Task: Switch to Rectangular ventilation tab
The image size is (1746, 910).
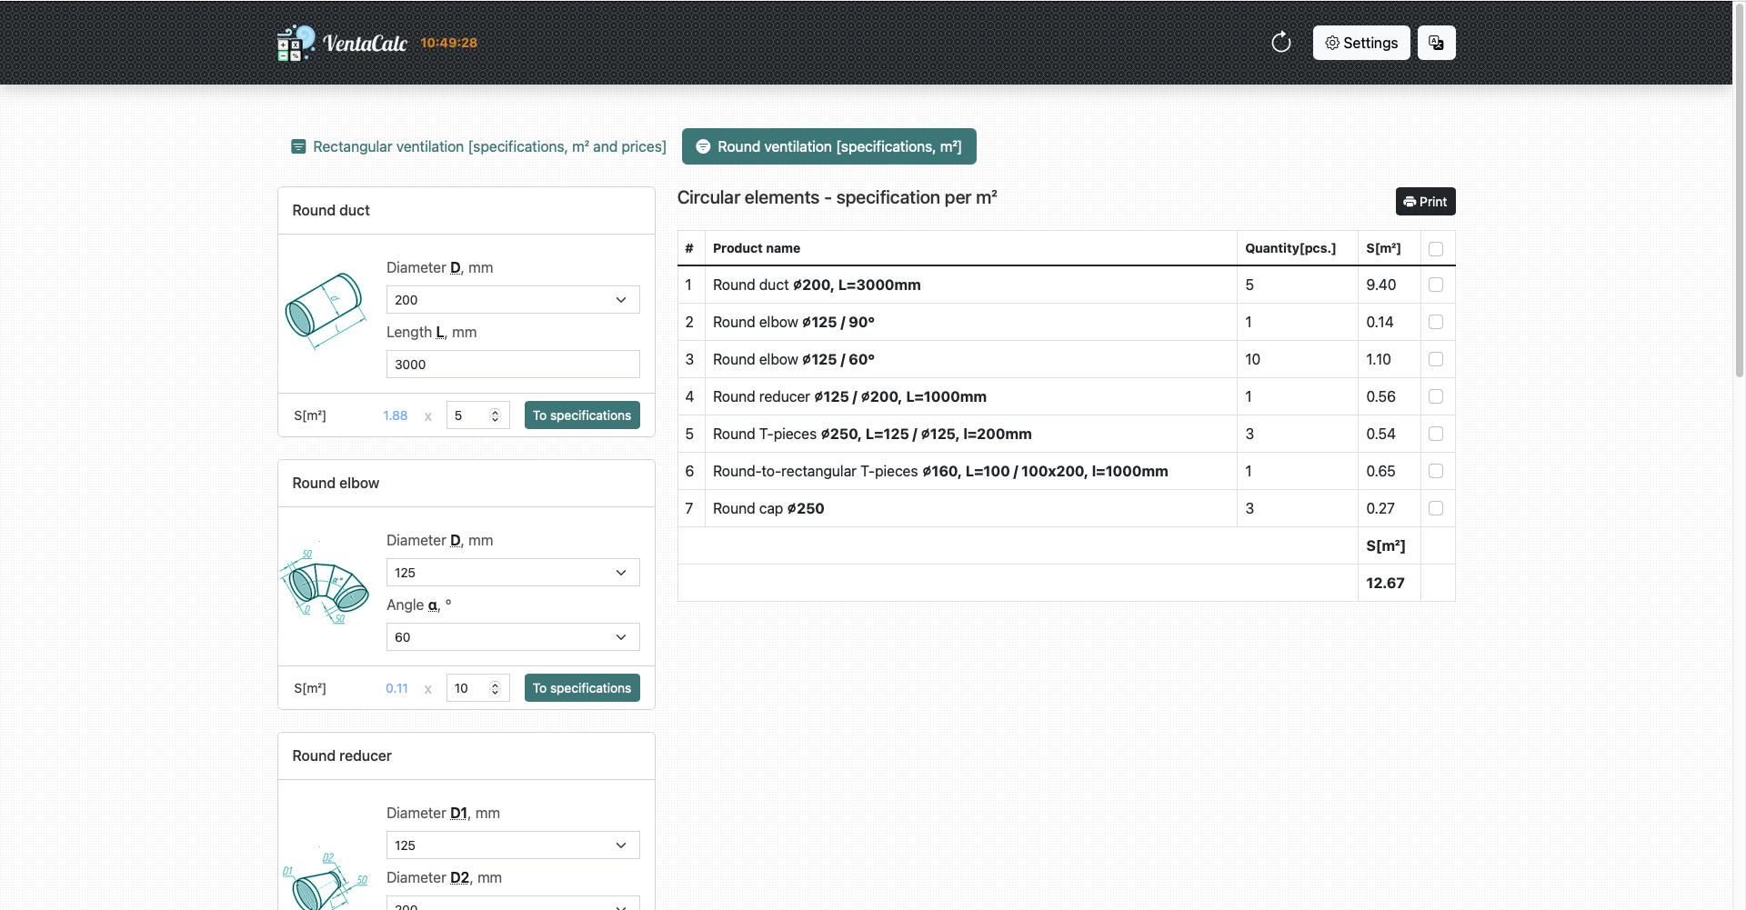Action: pyautogui.click(x=477, y=146)
